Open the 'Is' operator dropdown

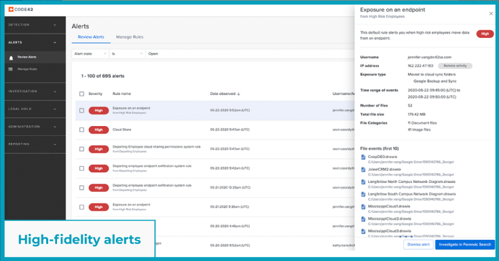(x=128, y=54)
